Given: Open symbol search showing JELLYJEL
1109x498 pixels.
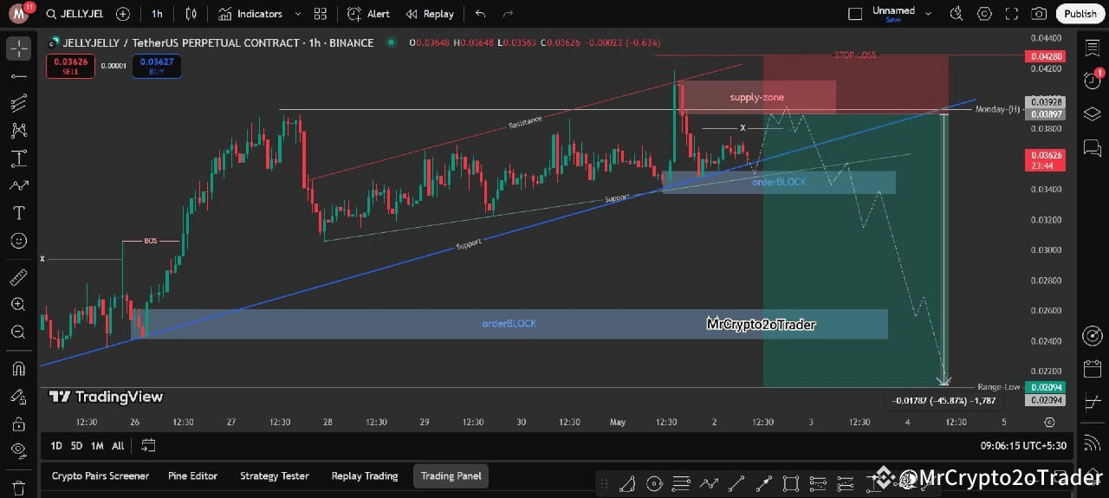Looking at the screenshot, I should coord(76,14).
